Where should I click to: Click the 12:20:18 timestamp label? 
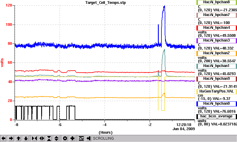pyautogui.click(x=184, y=125)
